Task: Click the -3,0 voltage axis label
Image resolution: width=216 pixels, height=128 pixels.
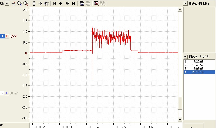Action: [x=25, y=118]
